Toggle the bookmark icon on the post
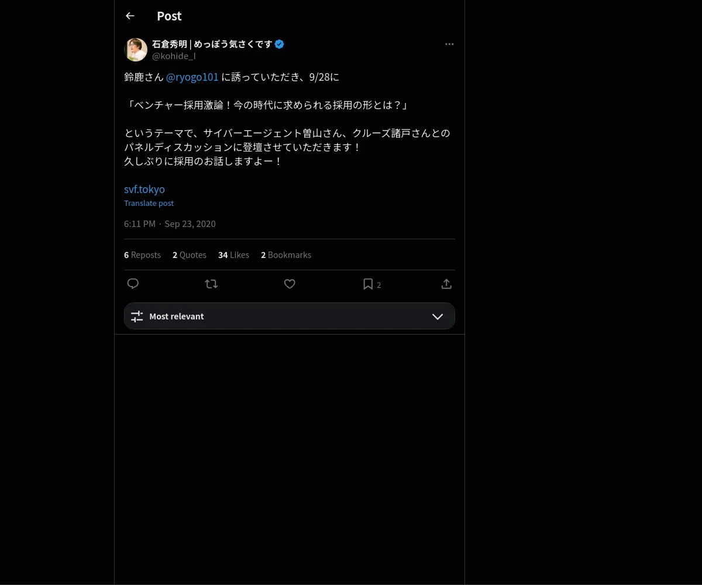The height and width of the screenshot is (585, 702). [368, 284]
